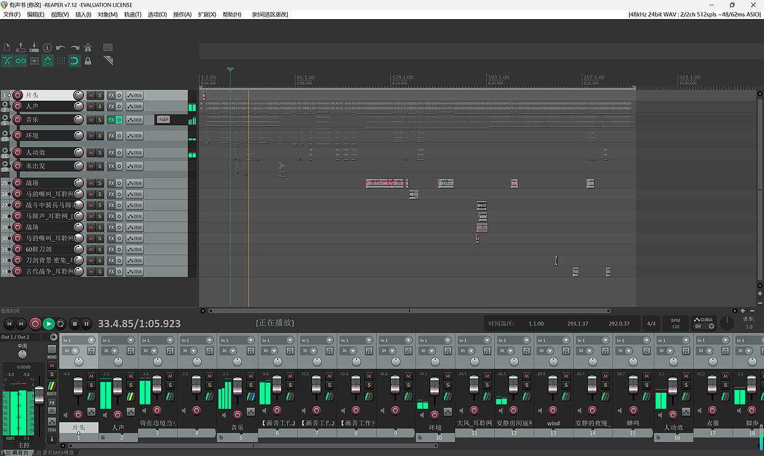Mute the 战场 track numbered 25
The width and height of the screenshot is (764, 456).
click(91, 183)
